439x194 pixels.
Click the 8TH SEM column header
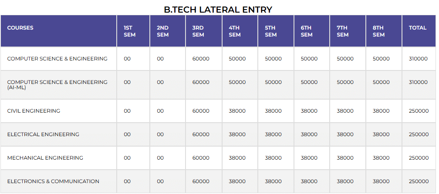(x=378, y=31)
